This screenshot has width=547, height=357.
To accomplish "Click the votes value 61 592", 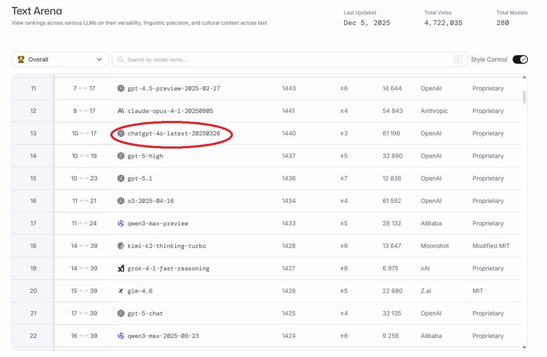I will click(x=392, y=201).
